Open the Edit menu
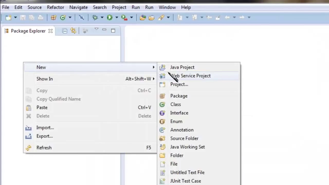 coord(18,7)
